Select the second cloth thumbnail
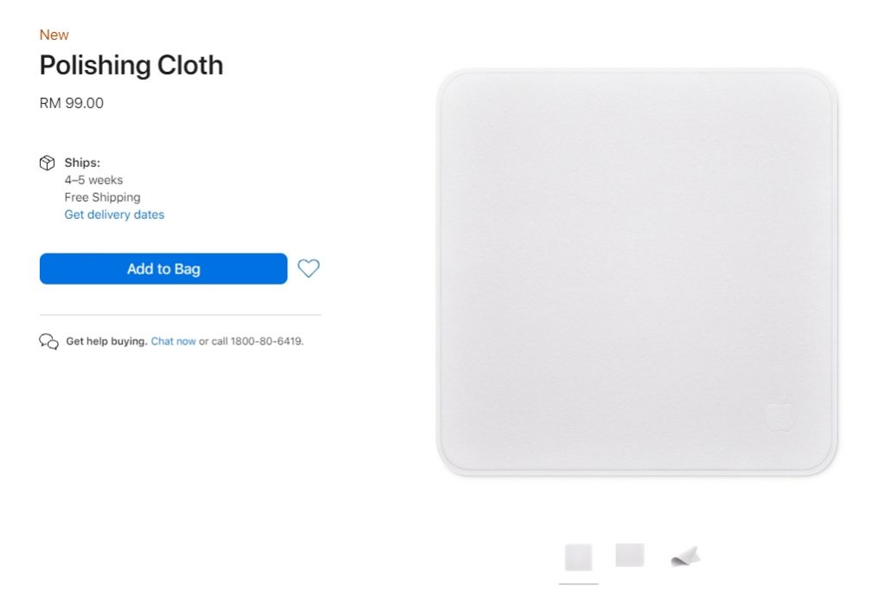 pyautogui.click(x=630, y=555)
